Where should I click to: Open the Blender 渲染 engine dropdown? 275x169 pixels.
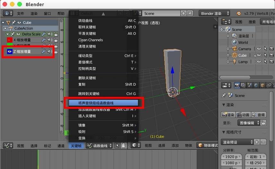coord(214,14)
